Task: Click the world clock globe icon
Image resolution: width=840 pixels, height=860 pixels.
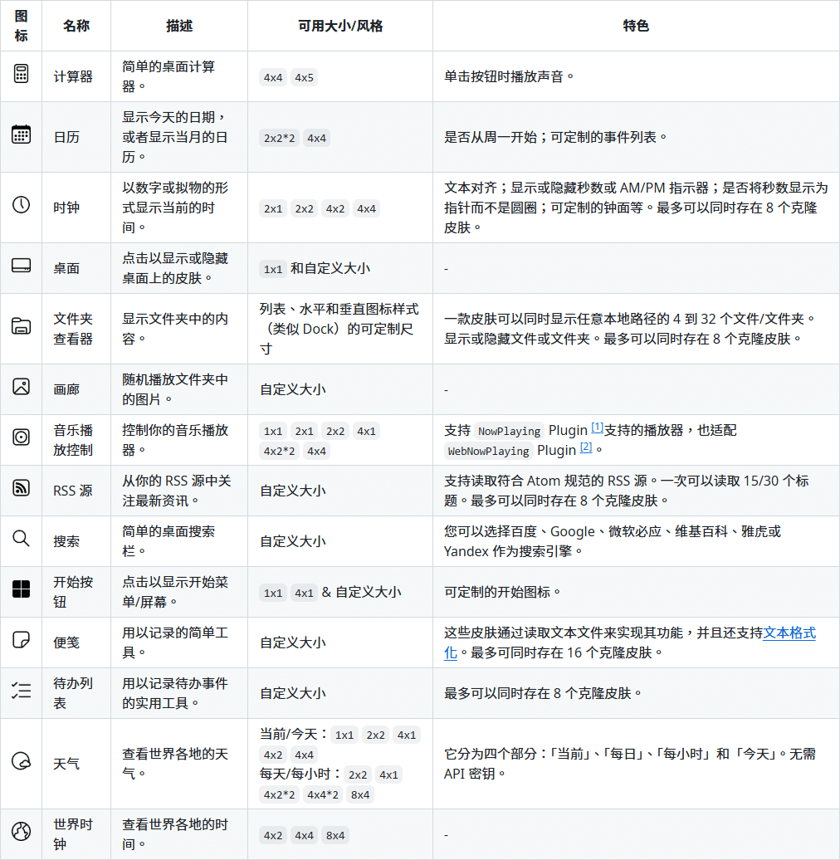Action: tap(21, 832)
